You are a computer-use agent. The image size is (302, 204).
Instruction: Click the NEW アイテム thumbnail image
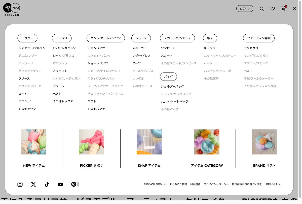point(34,142)
